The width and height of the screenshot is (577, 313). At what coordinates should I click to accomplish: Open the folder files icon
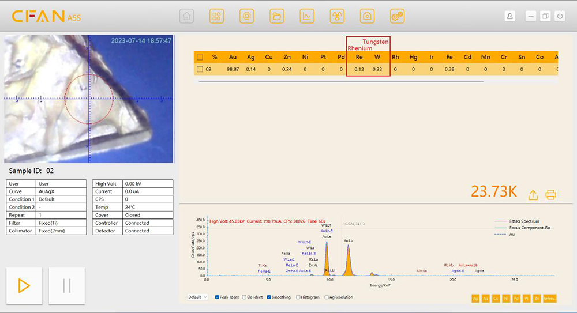coord(277,16)
